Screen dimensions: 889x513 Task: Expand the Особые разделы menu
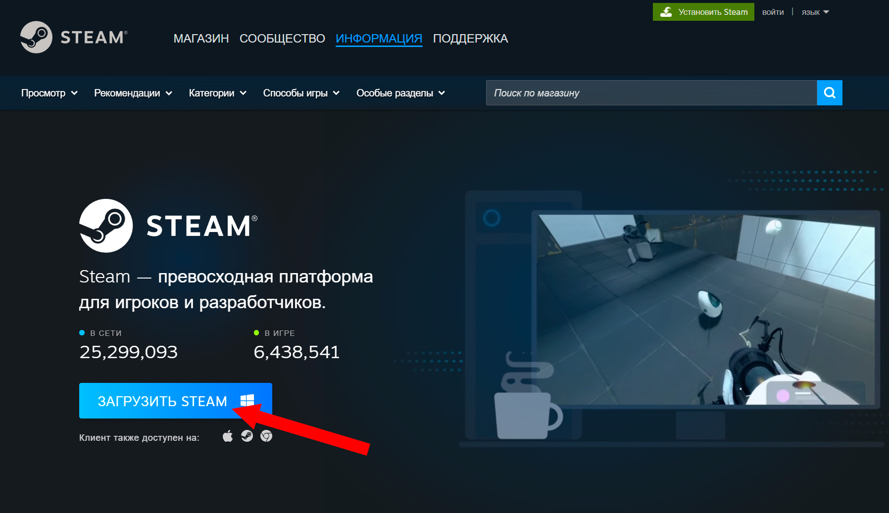pos(400,93)
